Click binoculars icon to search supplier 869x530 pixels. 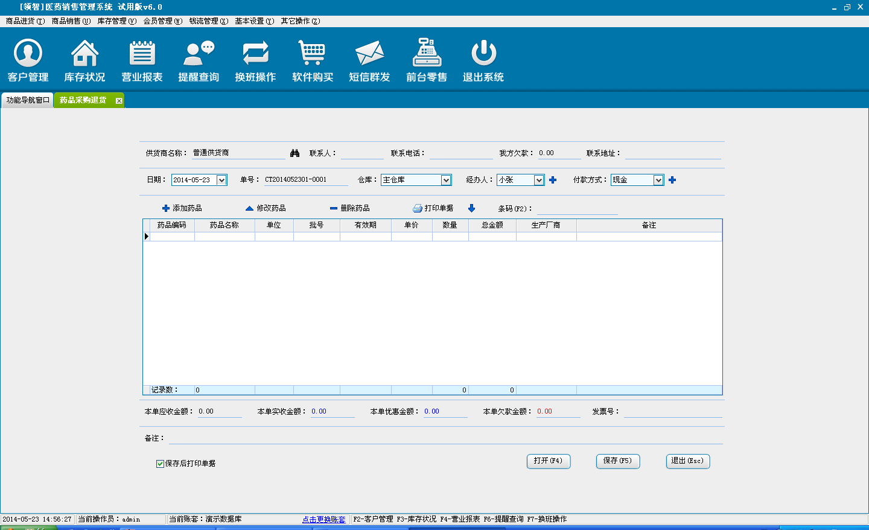pyautogui.click(x=294, y=153)
